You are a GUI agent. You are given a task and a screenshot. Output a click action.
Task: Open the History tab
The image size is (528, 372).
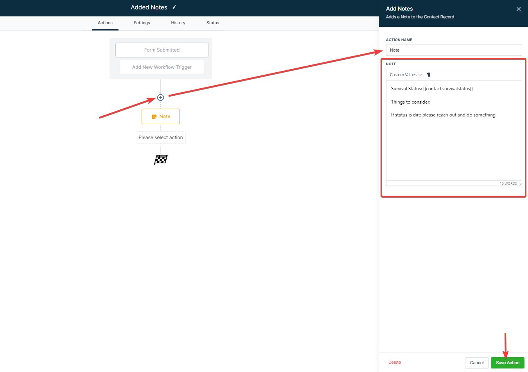click(x=178, y=23)
